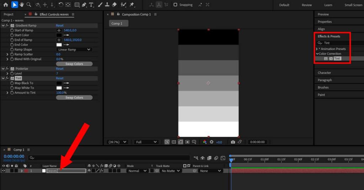Select the Type tool

point(91,5)
